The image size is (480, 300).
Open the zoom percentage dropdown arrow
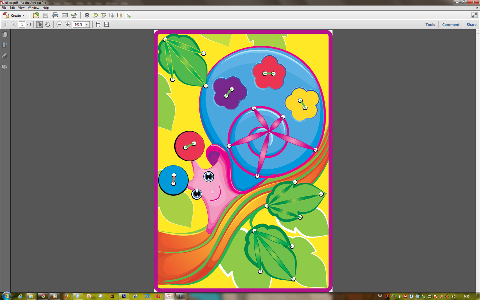(87, 24)
